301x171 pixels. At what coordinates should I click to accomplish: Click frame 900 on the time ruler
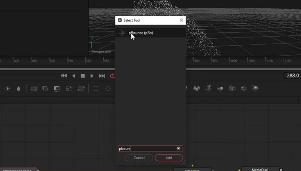point(196,61)
